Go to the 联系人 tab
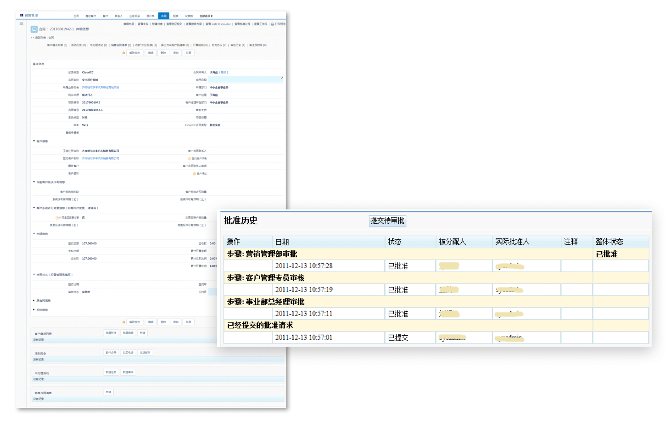The image size is (671, 429). (118, 16)
